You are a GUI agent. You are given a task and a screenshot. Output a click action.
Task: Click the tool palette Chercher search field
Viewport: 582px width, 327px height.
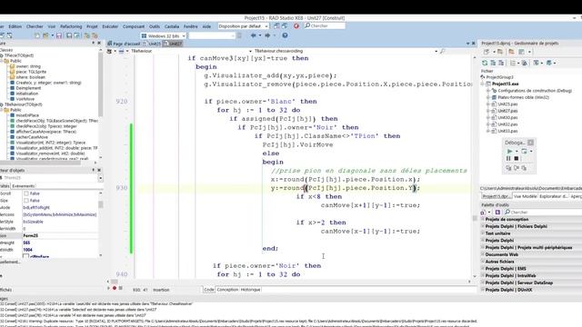[544, 212]
